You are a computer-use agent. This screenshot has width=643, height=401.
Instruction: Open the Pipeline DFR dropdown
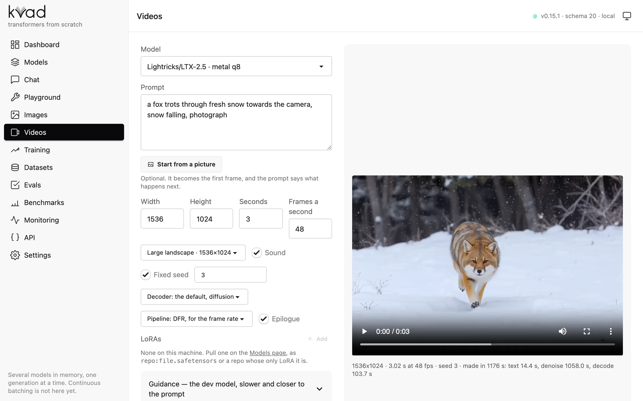[x=197, y=319]
